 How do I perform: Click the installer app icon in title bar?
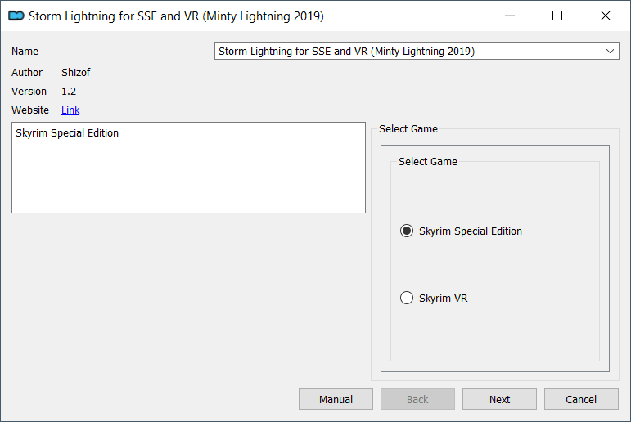(16, 16)
